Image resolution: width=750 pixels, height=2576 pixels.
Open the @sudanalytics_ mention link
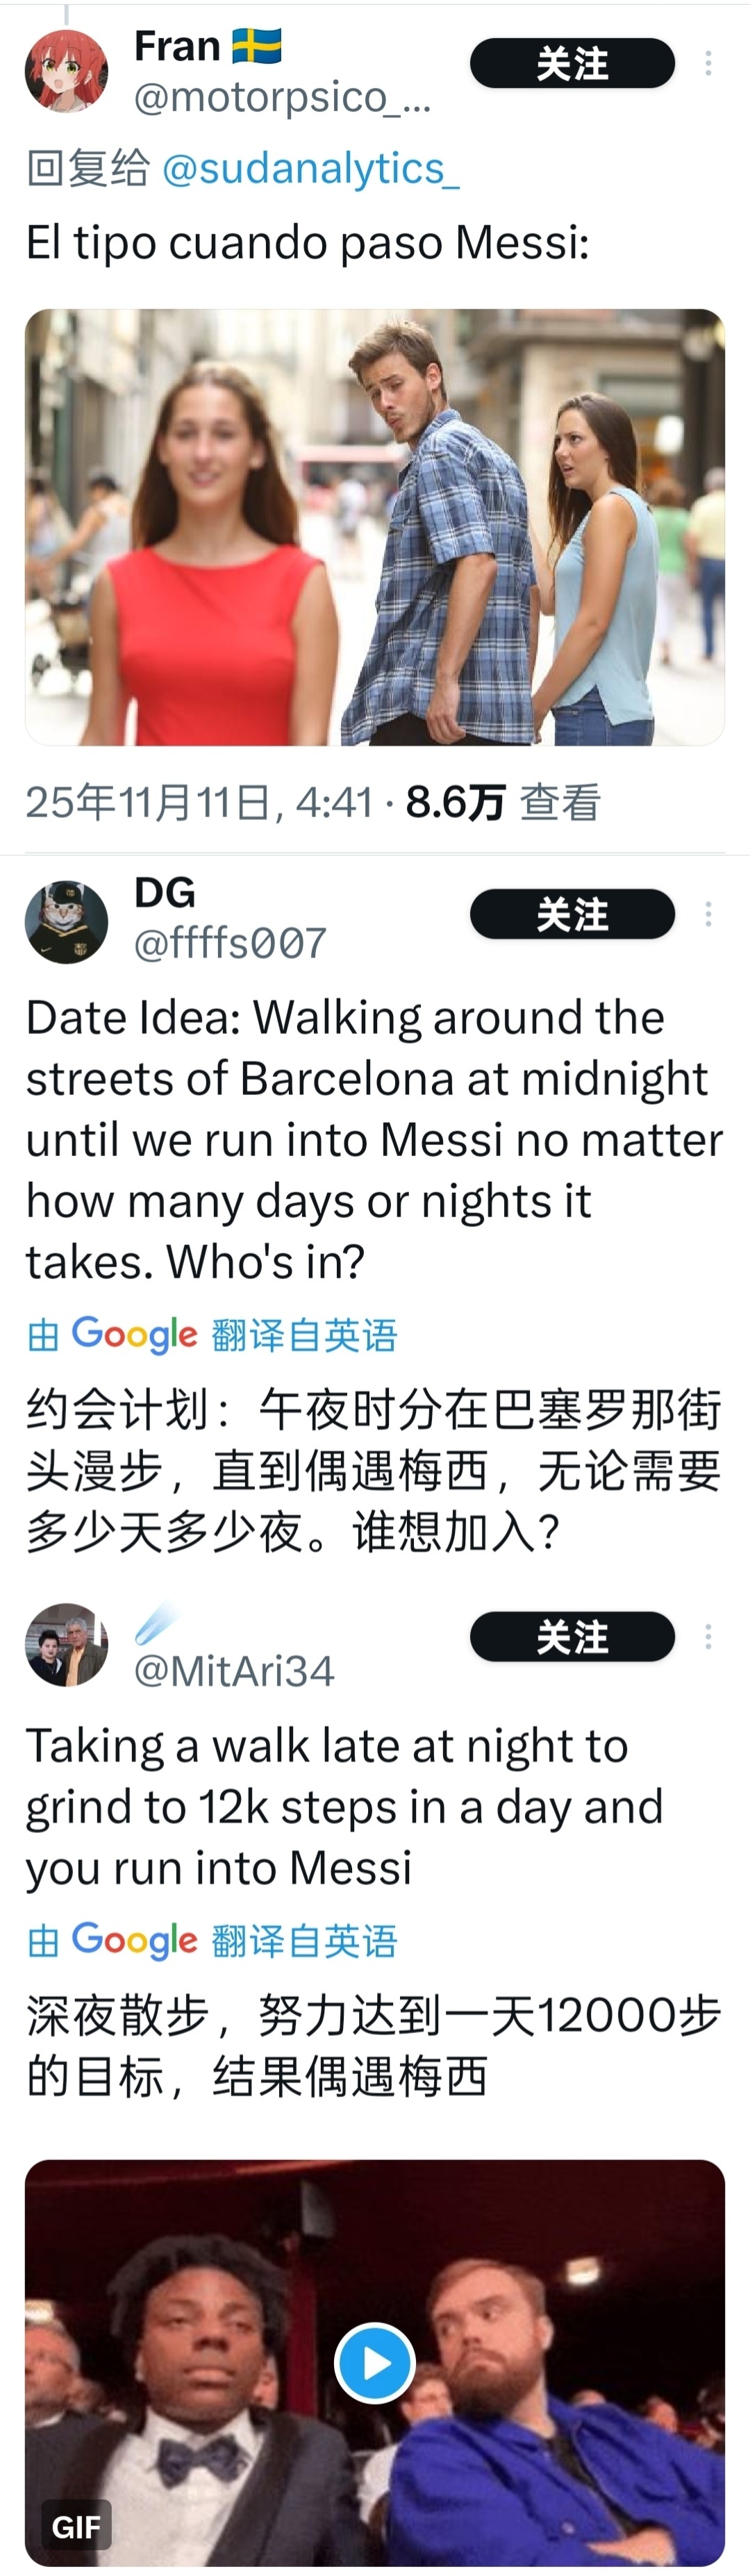coord(310,169)
